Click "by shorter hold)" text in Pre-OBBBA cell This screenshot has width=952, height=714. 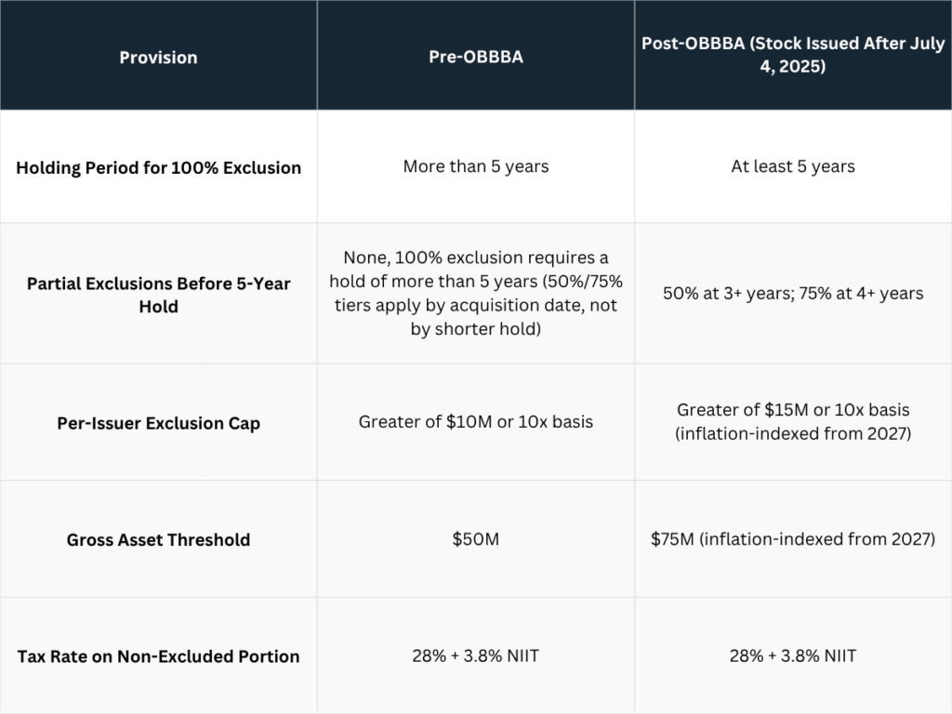click(476, 329)
